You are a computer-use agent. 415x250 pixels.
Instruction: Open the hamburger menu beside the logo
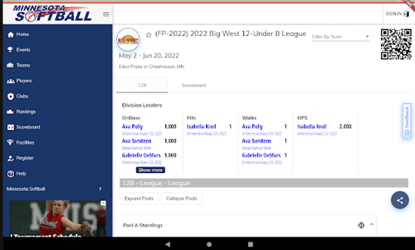click(x=106, y=14)
